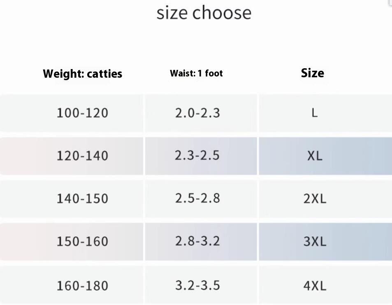
Task: Choose the 2XL size cell
Action: click(x=315, y=199)
